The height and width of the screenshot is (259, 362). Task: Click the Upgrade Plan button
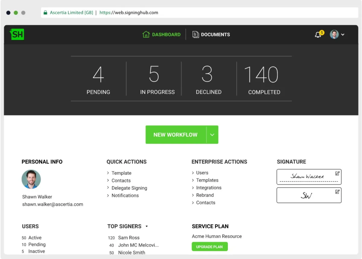tap(209, 247)
